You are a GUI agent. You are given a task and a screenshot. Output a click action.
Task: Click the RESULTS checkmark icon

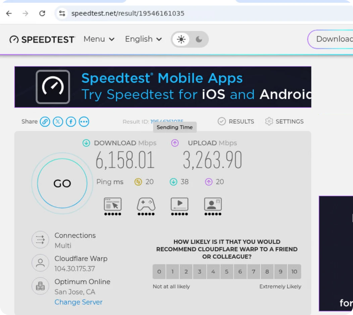click(x=221, y=121)
